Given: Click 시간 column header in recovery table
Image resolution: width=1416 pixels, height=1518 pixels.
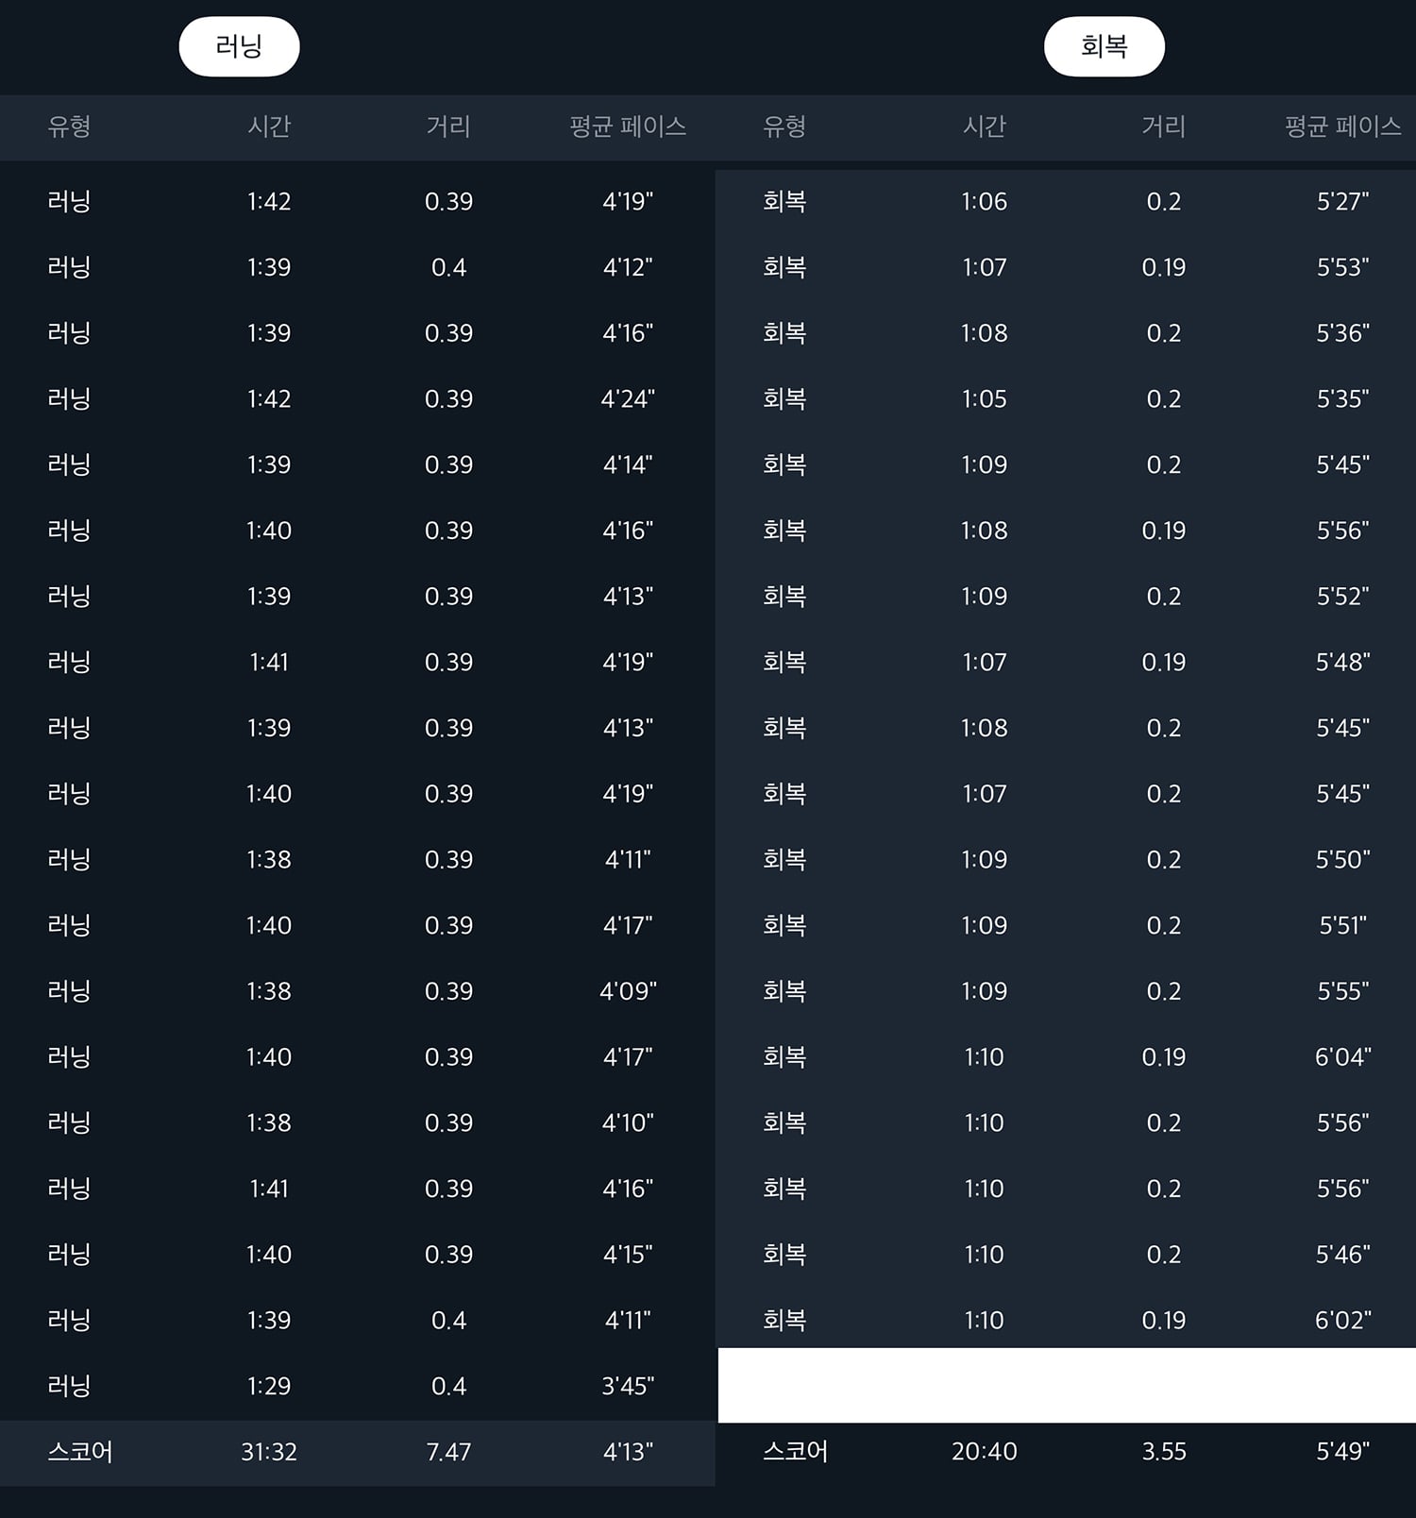Looking at the screenshot, I should 984,126.
